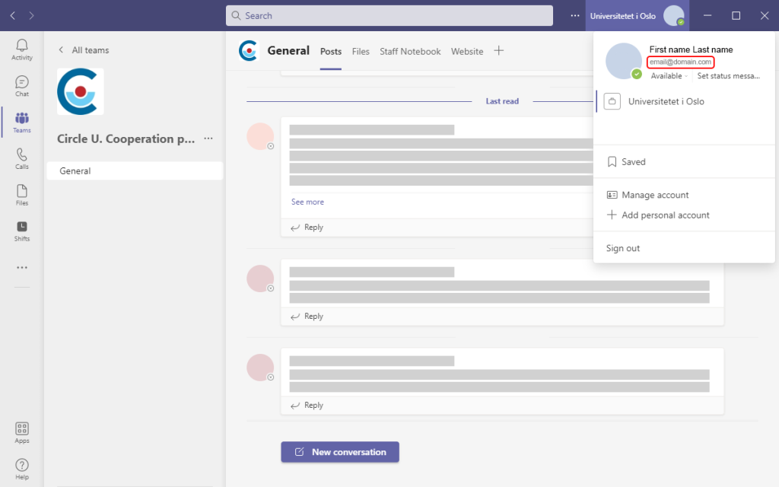Click the Search box

point(389,16)
